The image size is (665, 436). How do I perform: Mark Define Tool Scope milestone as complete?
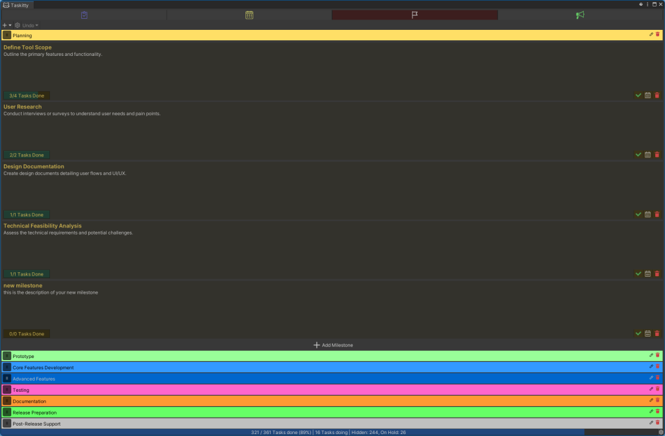coord(638,96)
